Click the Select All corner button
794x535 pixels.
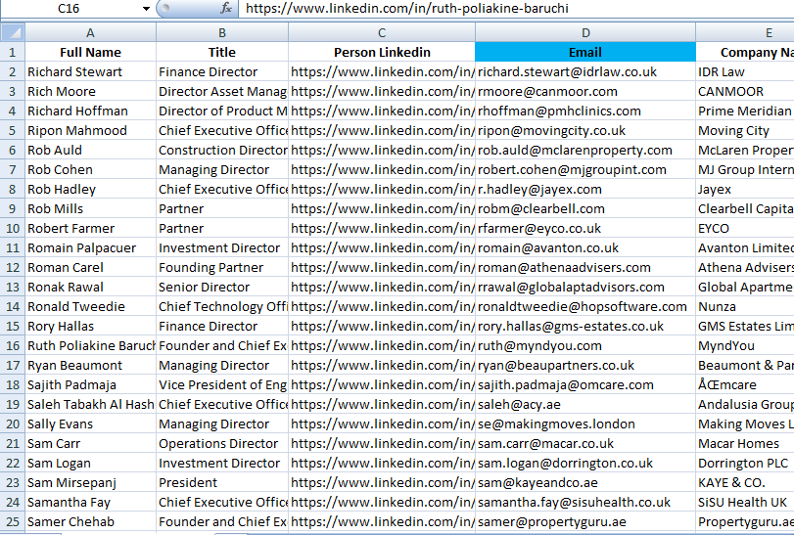pyautogui.click(x=13, y=33)
